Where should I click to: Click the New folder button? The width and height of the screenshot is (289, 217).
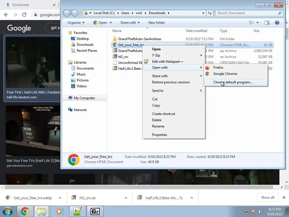(x=157, y=23)
